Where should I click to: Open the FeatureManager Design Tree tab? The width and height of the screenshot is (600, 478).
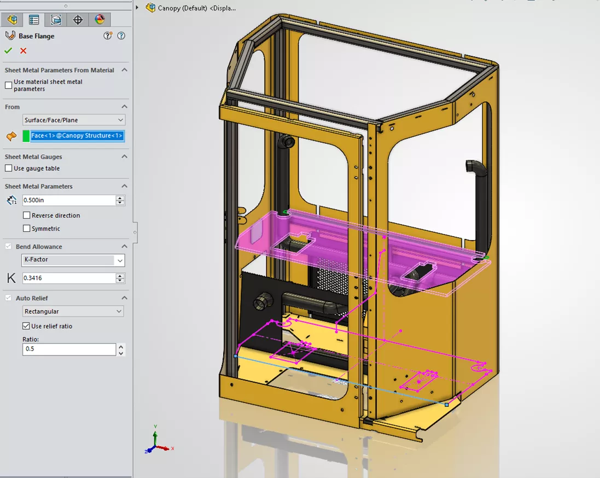[x=12, y=20]
